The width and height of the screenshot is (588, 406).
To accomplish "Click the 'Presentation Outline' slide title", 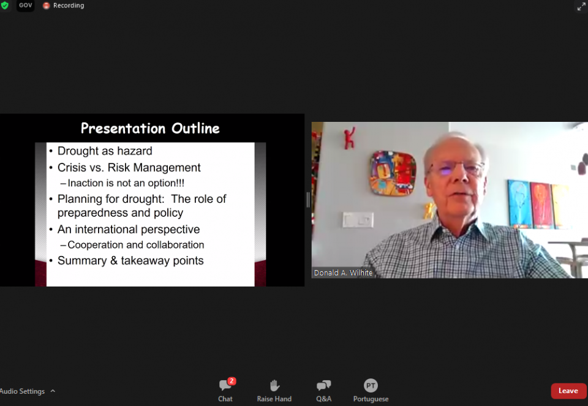I will 150,128.
